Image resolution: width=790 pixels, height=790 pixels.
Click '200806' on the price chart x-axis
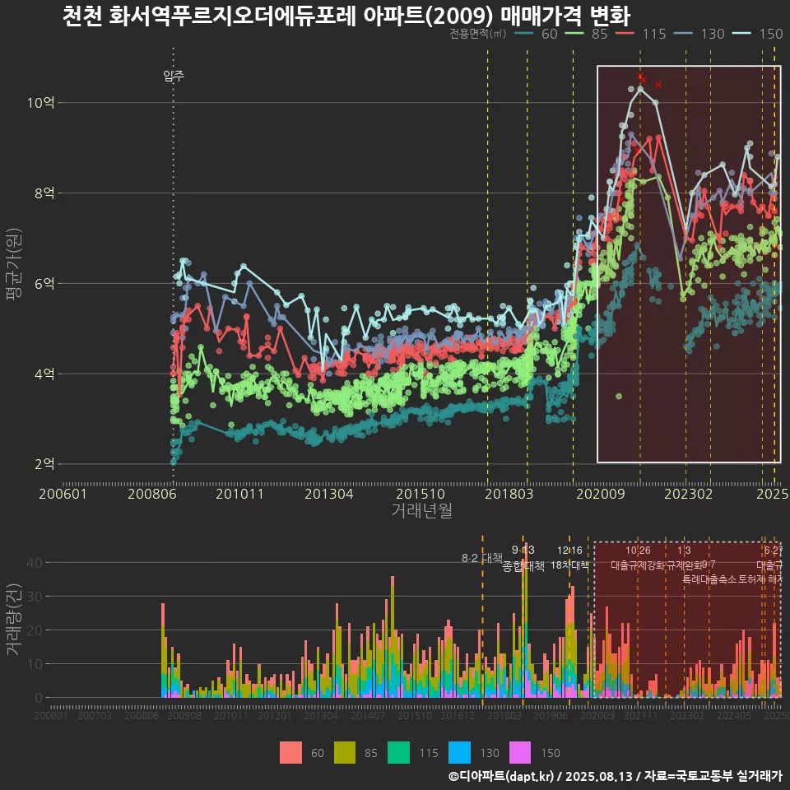(152, 494)
